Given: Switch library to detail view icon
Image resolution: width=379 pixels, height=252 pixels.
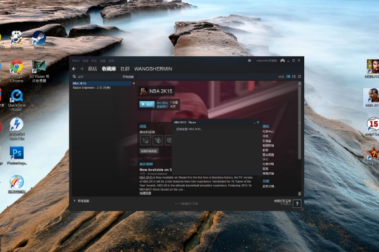Looking at the screenshot, I should (288, 77).
